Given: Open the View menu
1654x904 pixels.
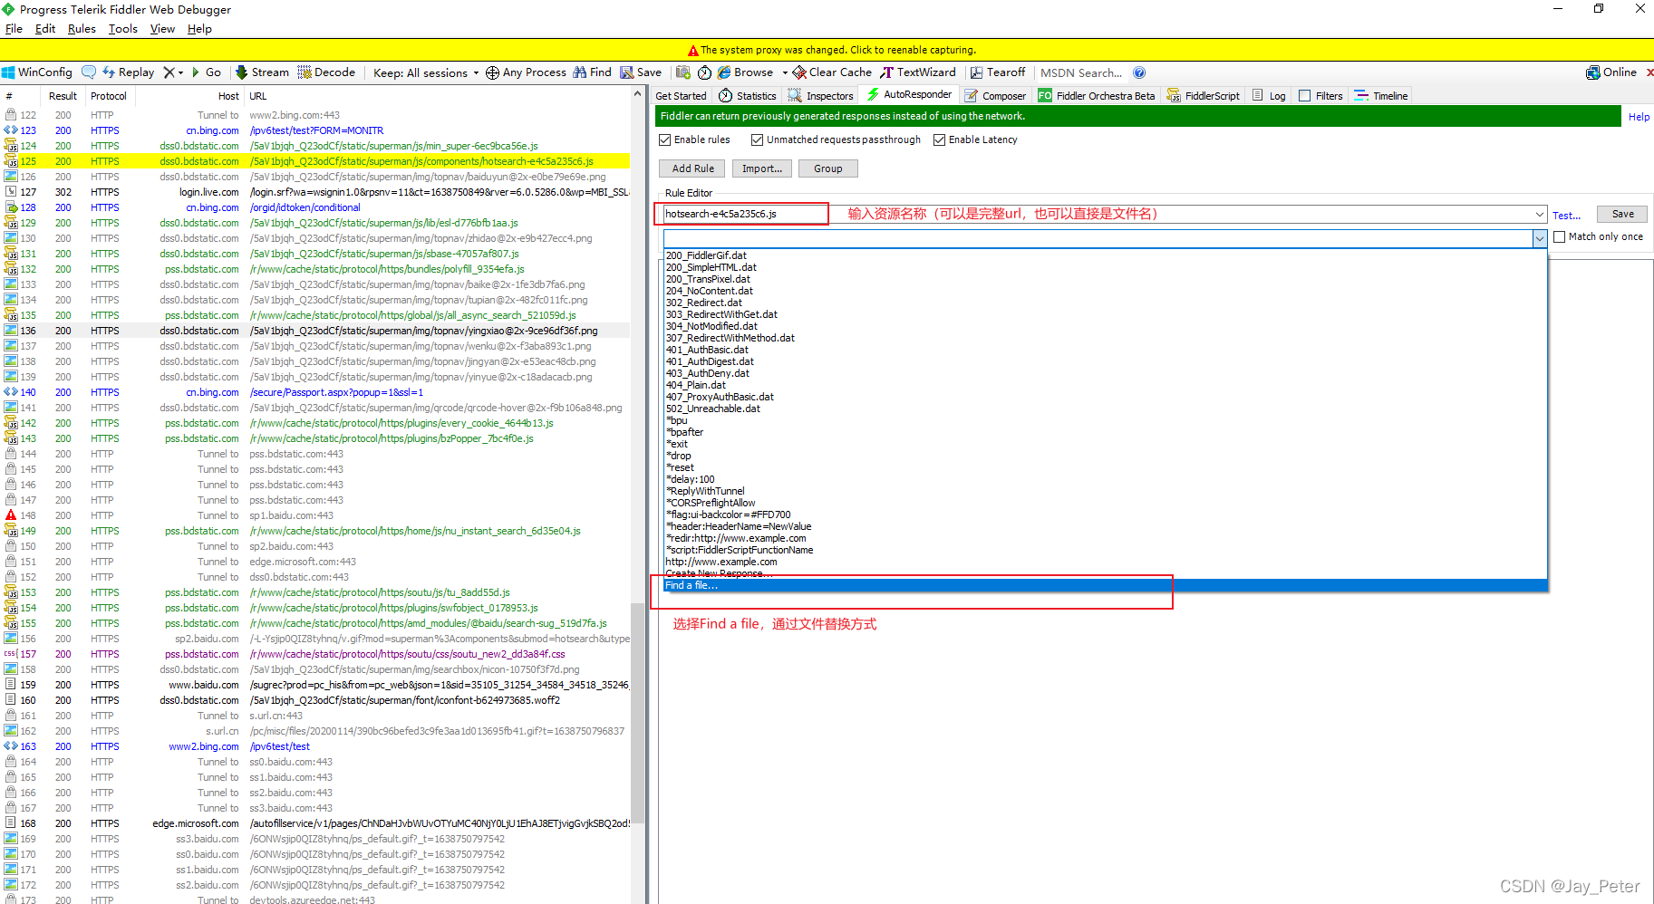Looking at the screenshot, I should [x=162, y=29].
